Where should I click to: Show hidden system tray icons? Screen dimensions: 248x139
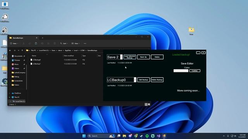click(x=224, y=136)
